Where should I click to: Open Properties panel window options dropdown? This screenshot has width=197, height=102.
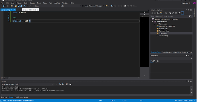coord(187,56)
